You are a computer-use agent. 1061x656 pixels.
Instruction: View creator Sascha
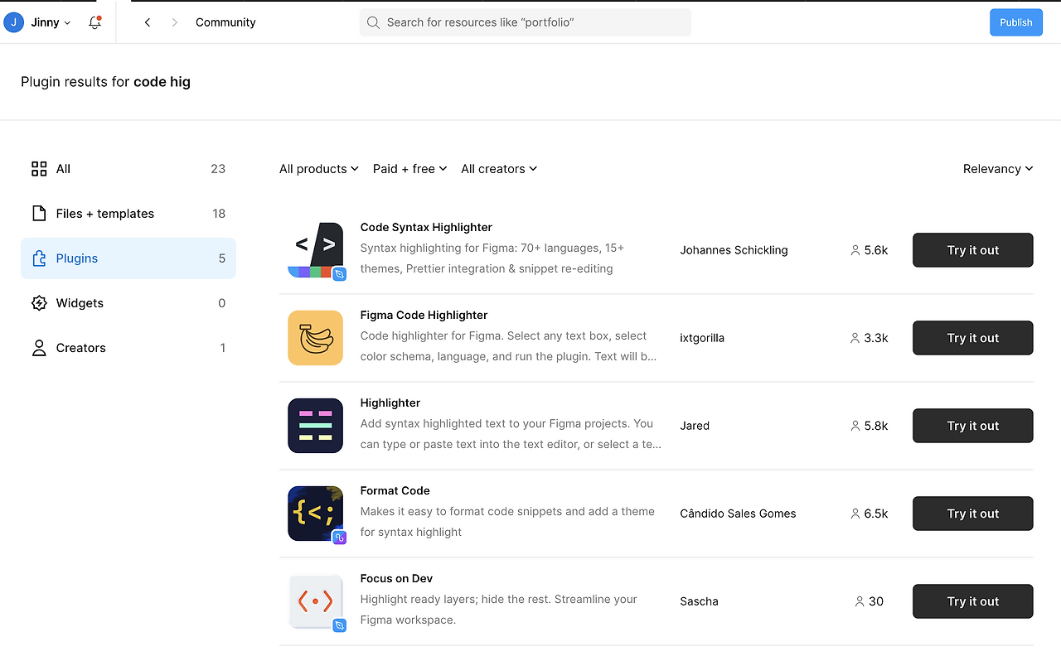coord(699,601)
